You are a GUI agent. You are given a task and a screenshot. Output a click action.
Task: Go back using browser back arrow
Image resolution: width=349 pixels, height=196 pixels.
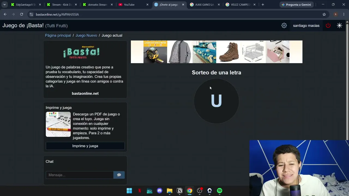click(5, 14)
